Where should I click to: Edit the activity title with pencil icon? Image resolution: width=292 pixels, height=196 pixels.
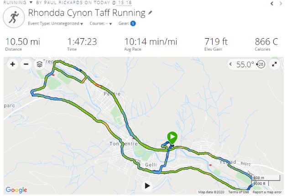coord(151,13)
